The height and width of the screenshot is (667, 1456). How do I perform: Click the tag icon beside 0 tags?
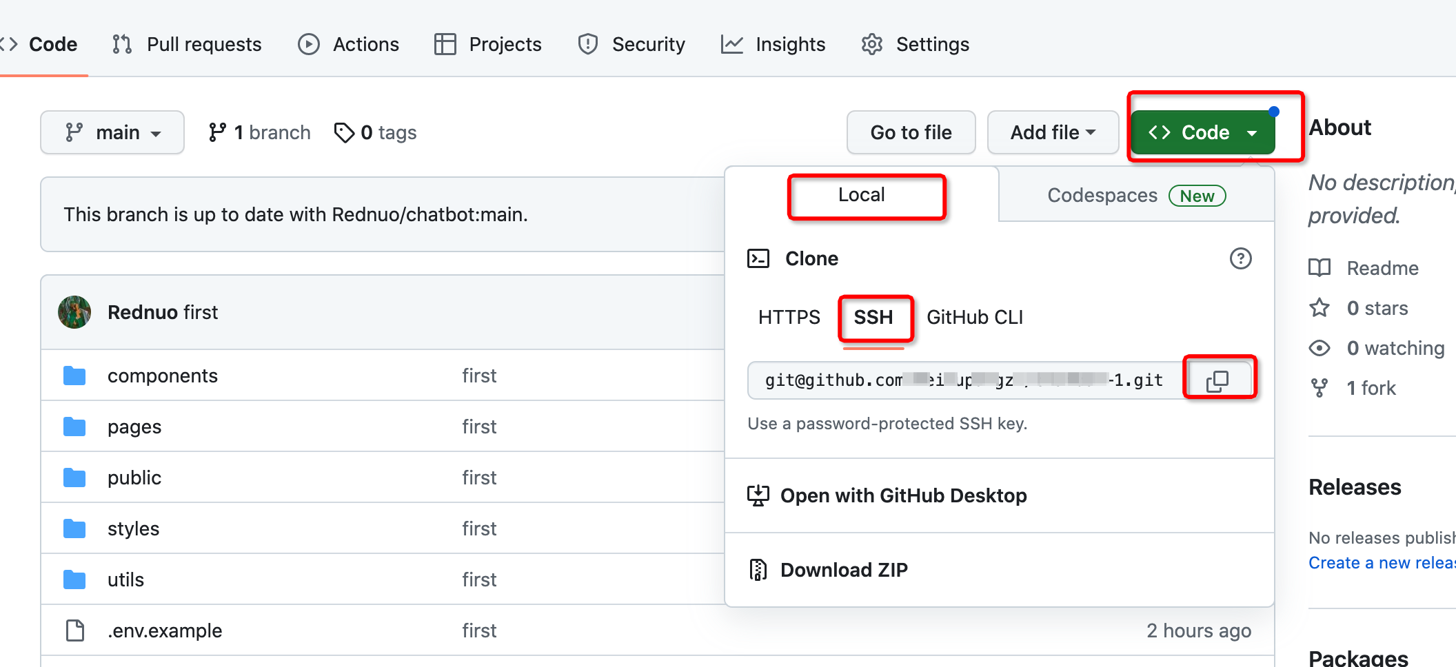pos(344,132)
